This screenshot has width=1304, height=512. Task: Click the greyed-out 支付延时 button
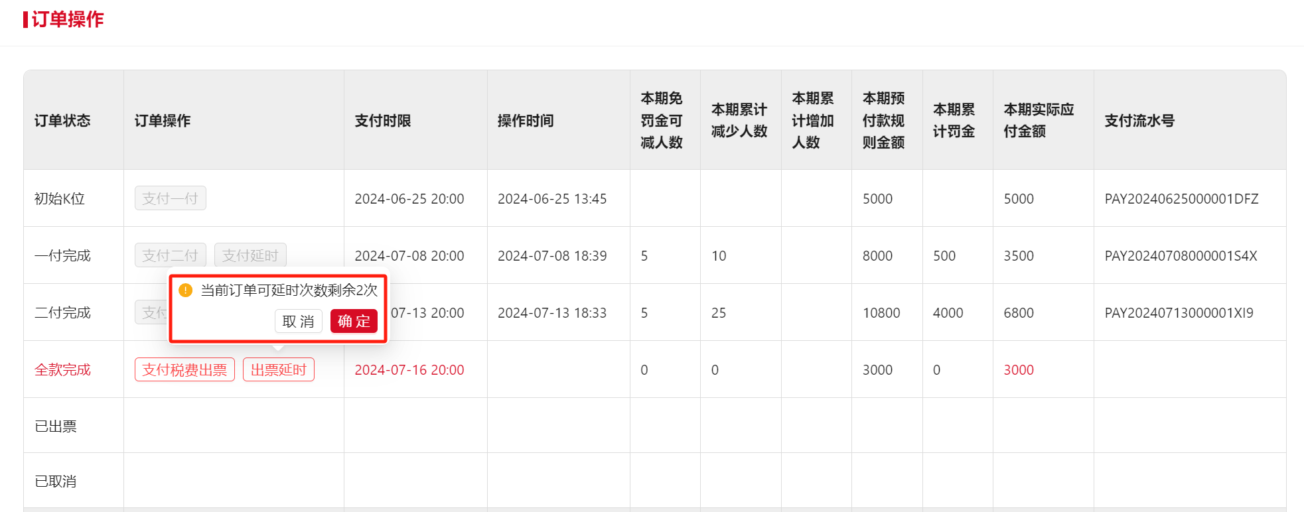click(250, 255)
